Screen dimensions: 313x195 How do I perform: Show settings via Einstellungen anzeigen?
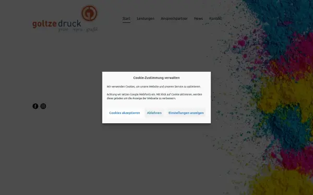coord(186,113)
